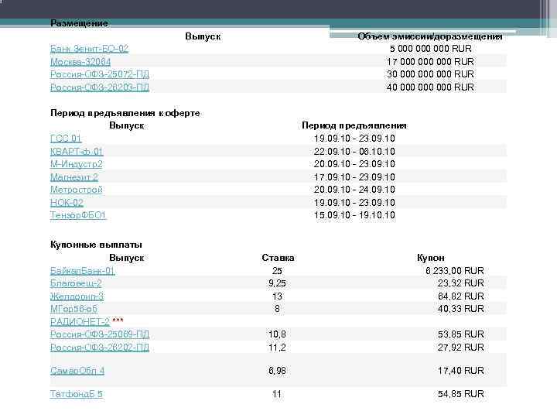Open the ТатфондБ 5 link
This screenshot has height=418, width=557.
pyautogui.click(x=77, y=394)
